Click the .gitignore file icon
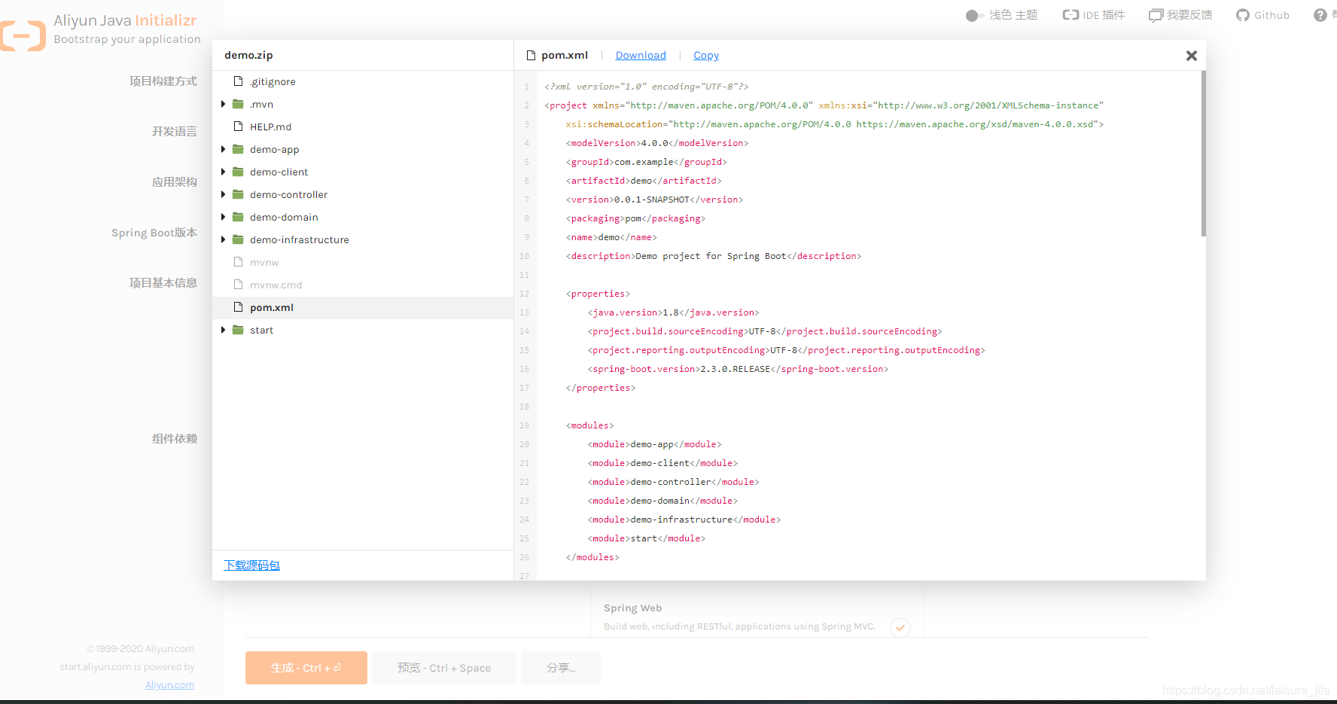 238,81
